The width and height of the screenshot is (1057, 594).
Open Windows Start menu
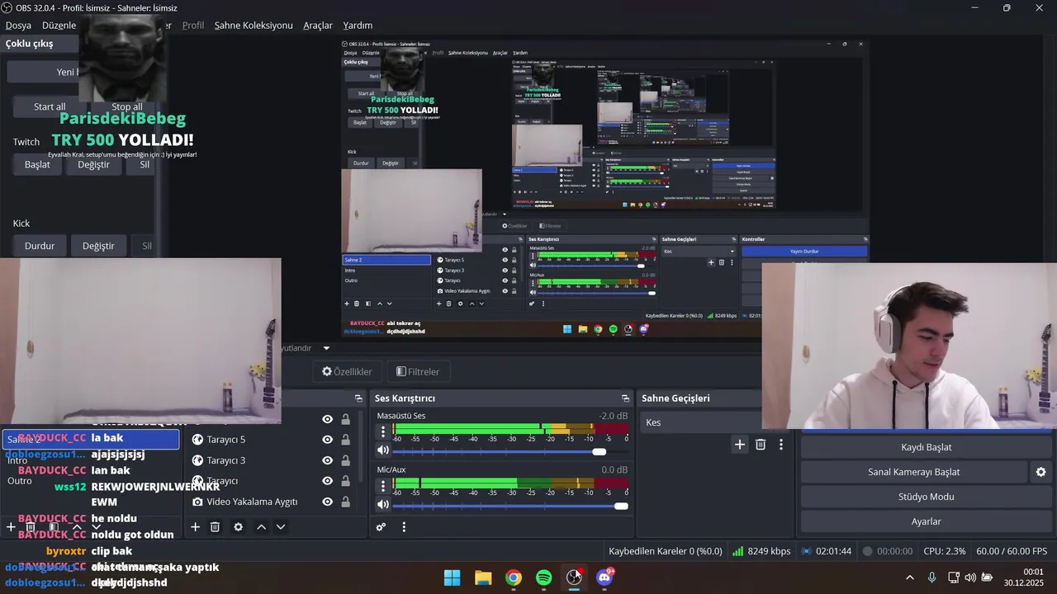coord(452,577)
